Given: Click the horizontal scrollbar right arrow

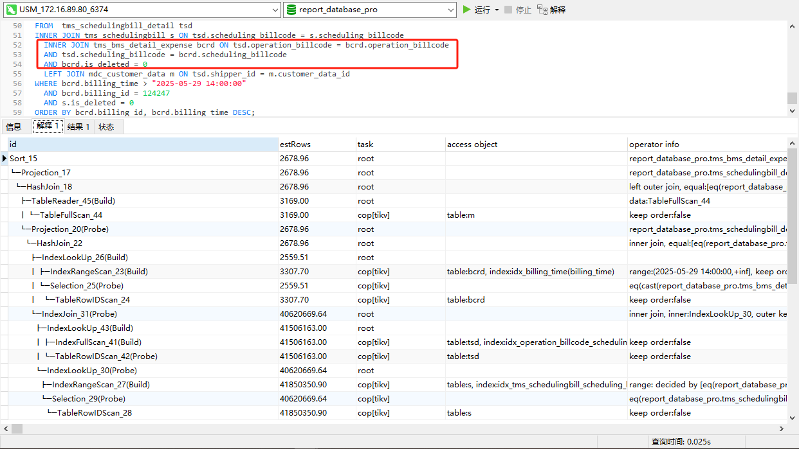Looking at the screenshot, I should [x=782, y=428].
